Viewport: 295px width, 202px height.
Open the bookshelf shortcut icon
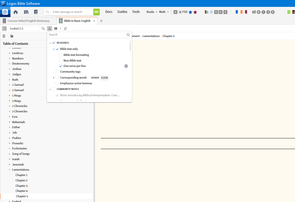[206, 12]
